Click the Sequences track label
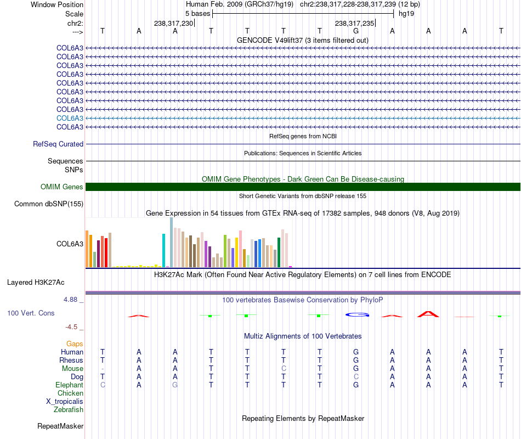The width and height of the screenshot is (521, 439). tap(65, 161)
